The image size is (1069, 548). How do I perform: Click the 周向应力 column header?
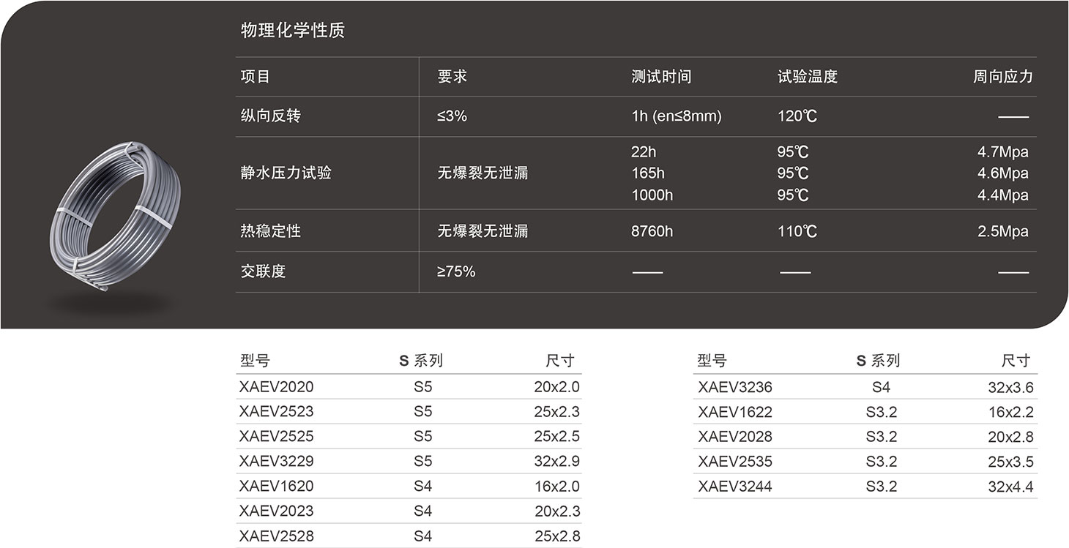point(1002,77)
